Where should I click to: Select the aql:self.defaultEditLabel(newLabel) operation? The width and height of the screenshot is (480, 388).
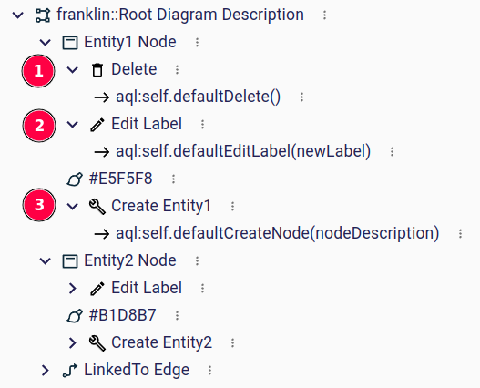click(243, 151)
